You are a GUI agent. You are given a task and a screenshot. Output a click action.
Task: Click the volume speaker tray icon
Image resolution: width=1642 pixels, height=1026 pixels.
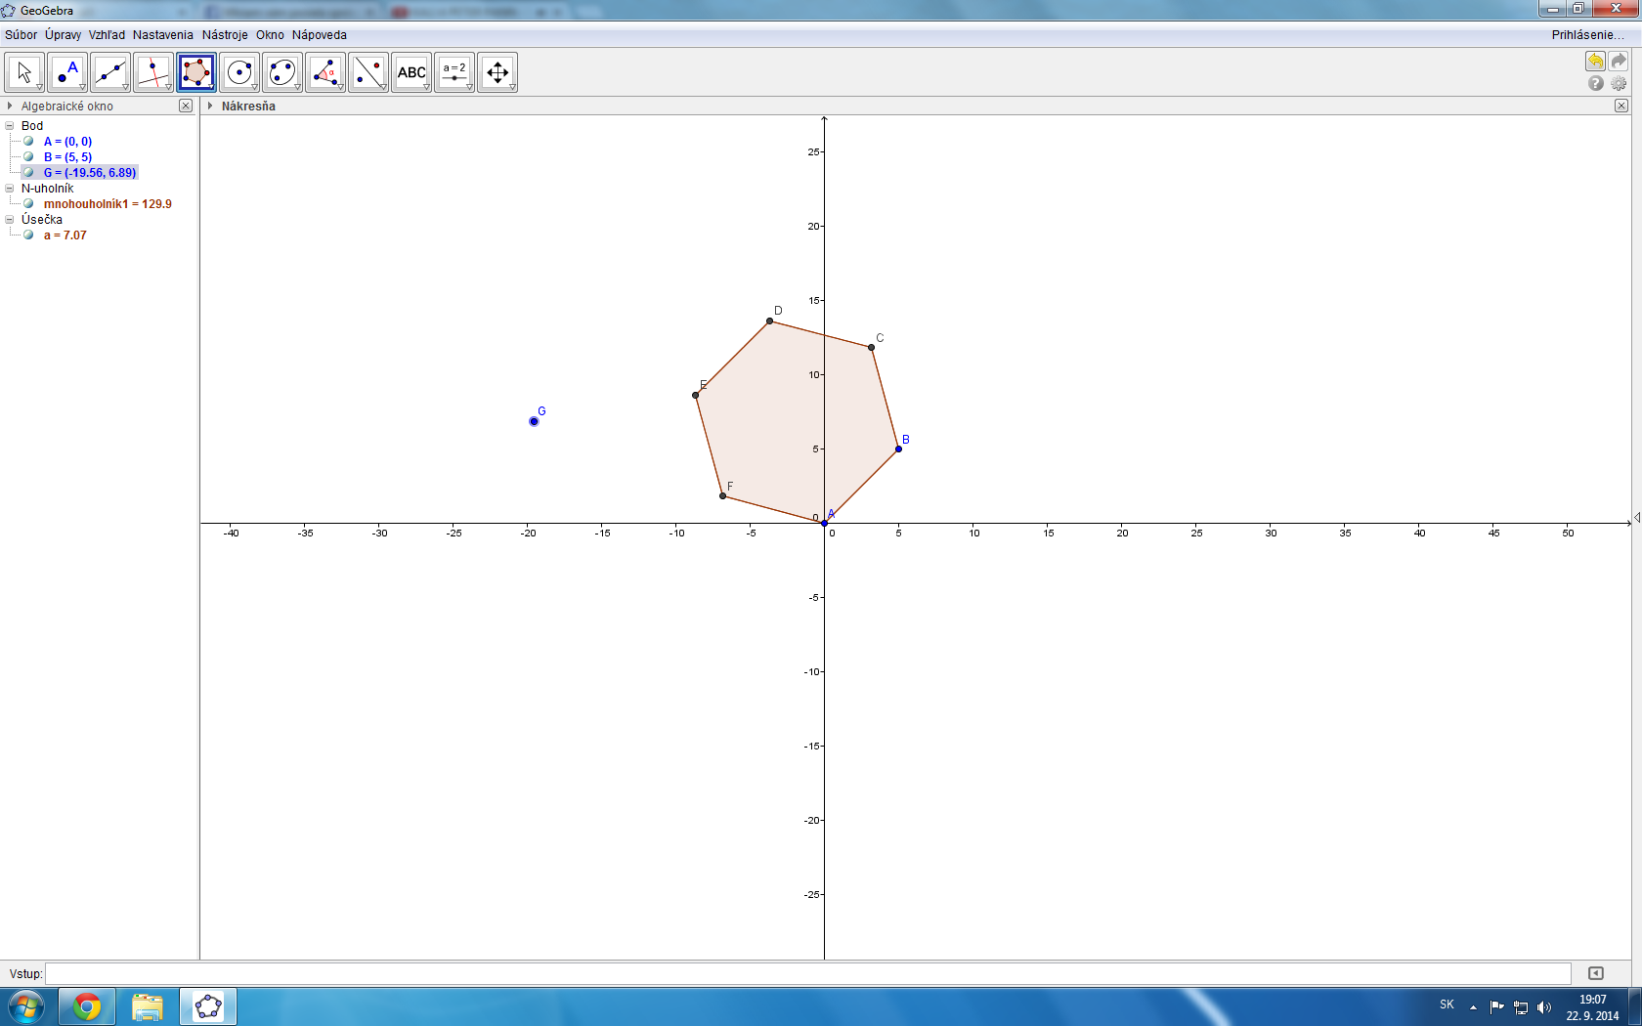click(1544, 1007)
